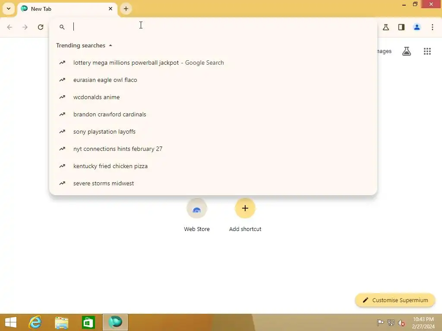The height and width of the screenshot is (331, 442).
Task: Select the New Tab tab
Action: 68,9
